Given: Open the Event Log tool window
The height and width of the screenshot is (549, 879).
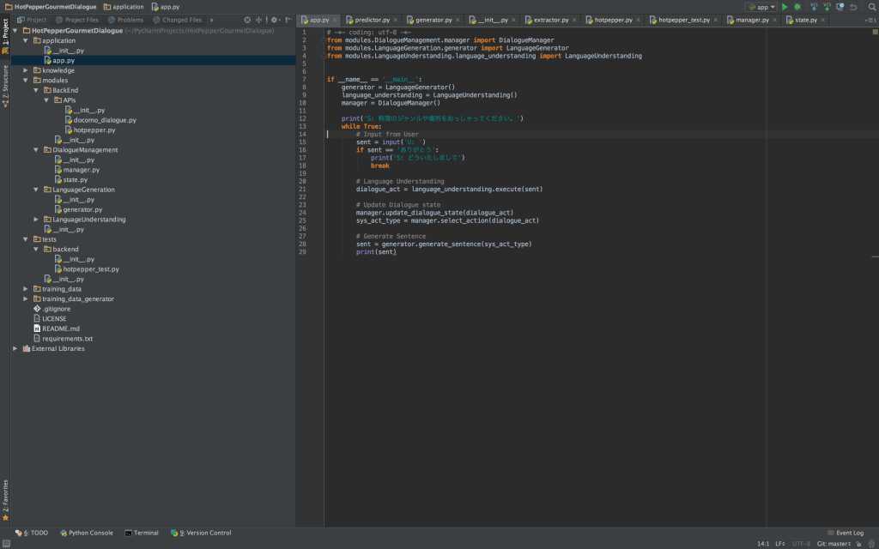Looking at the screenshot, I should tap(846, 533).
